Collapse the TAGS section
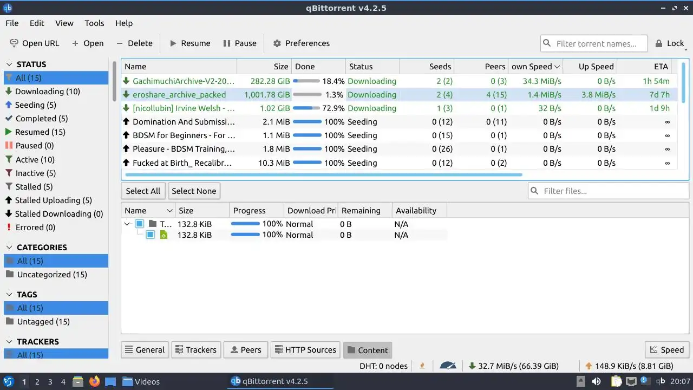The image size is (693, 390). pos(9,294)
